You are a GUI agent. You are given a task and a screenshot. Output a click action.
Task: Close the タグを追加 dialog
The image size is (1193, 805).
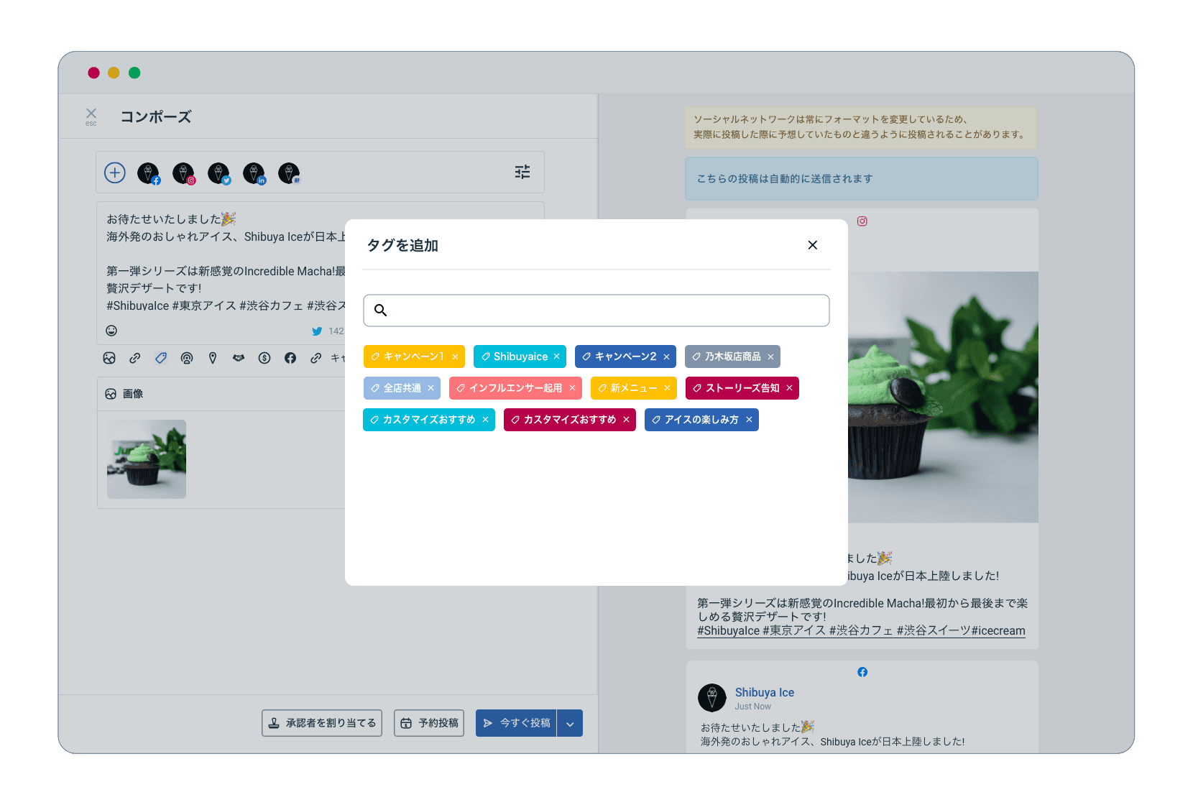pos(812,245)
